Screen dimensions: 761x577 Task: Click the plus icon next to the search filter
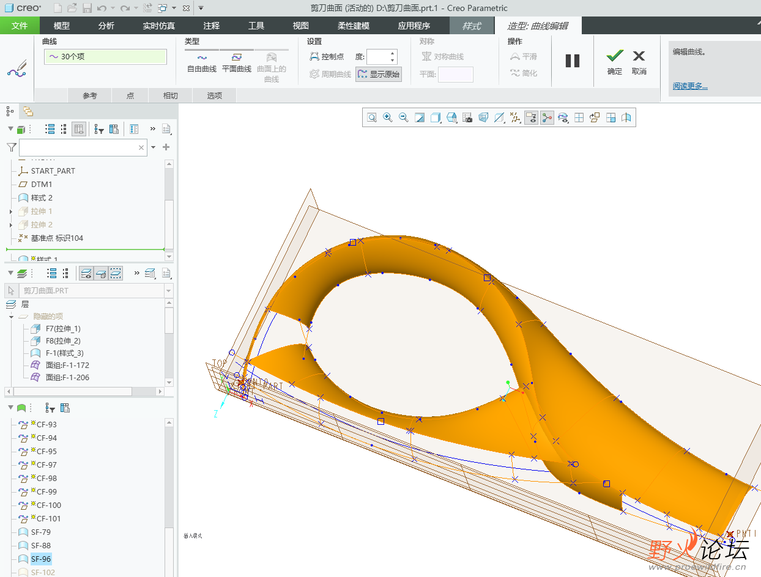(x=166, y=147)
